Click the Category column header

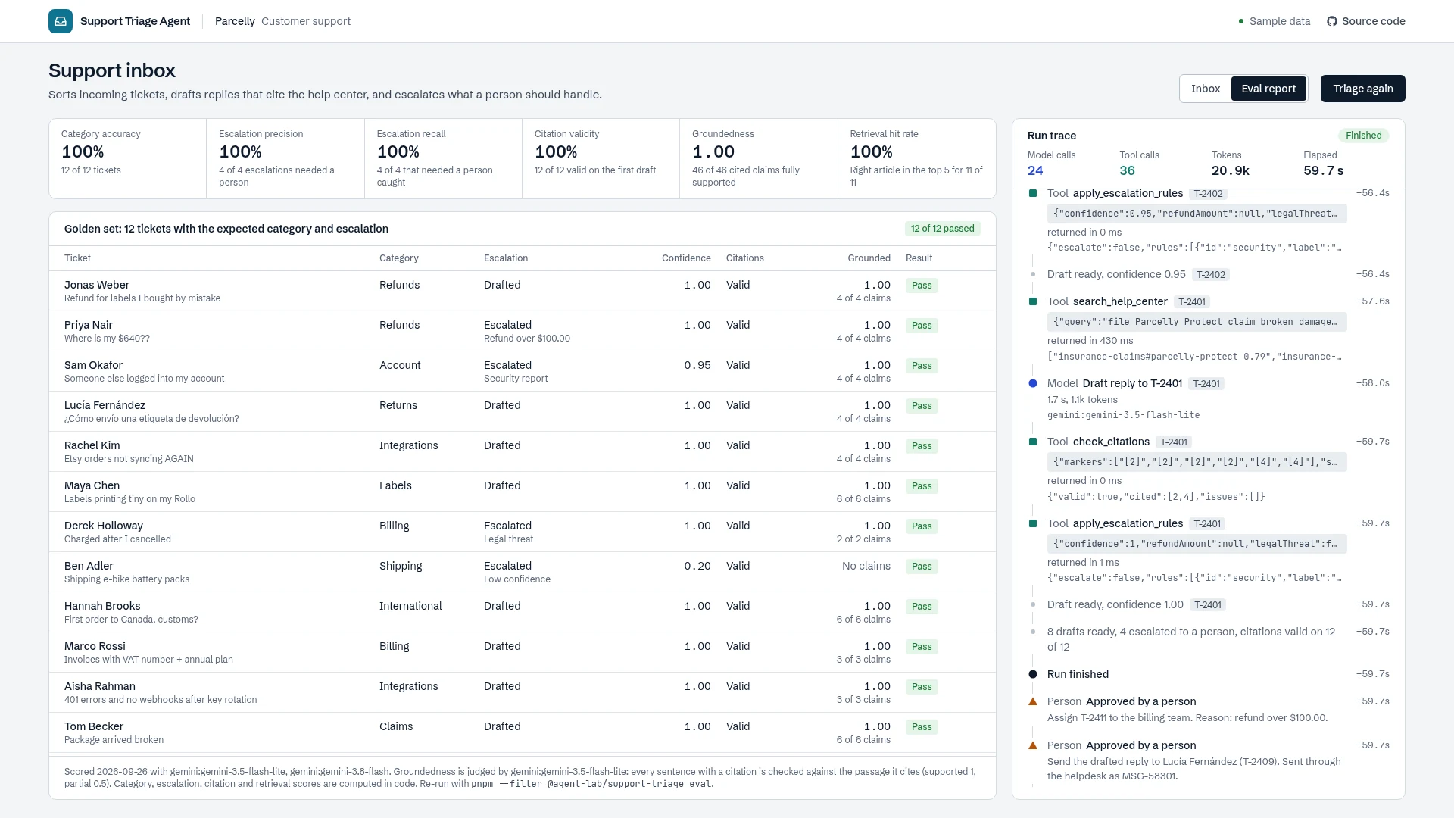click(399, 258)
